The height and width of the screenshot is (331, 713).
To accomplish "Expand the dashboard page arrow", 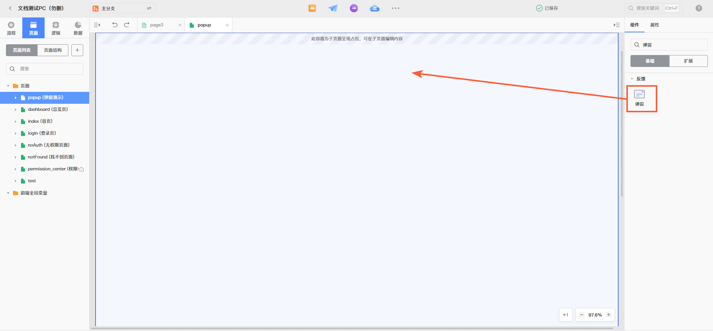I will pyautogui.click(x=15, y=110).
